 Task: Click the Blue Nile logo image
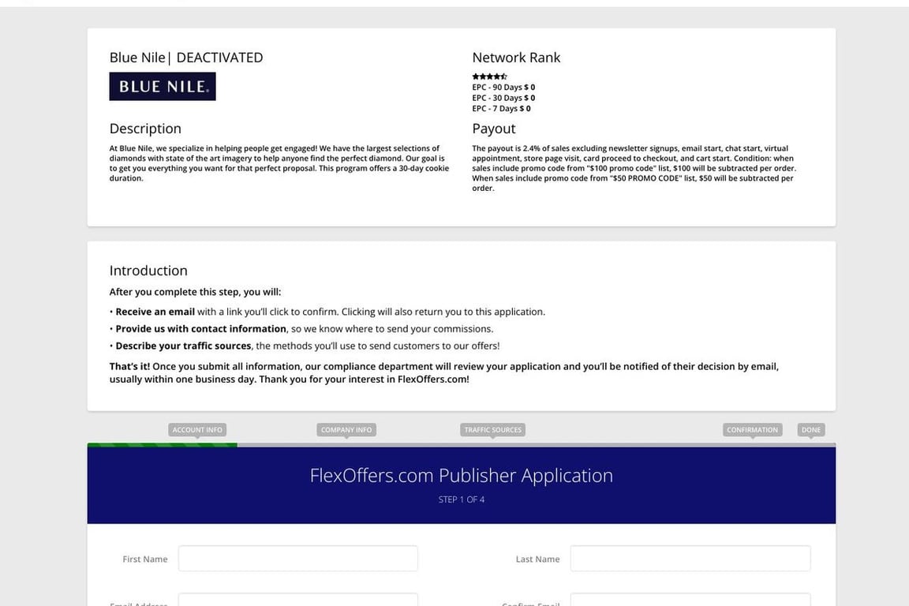click(x=163, y=87)
